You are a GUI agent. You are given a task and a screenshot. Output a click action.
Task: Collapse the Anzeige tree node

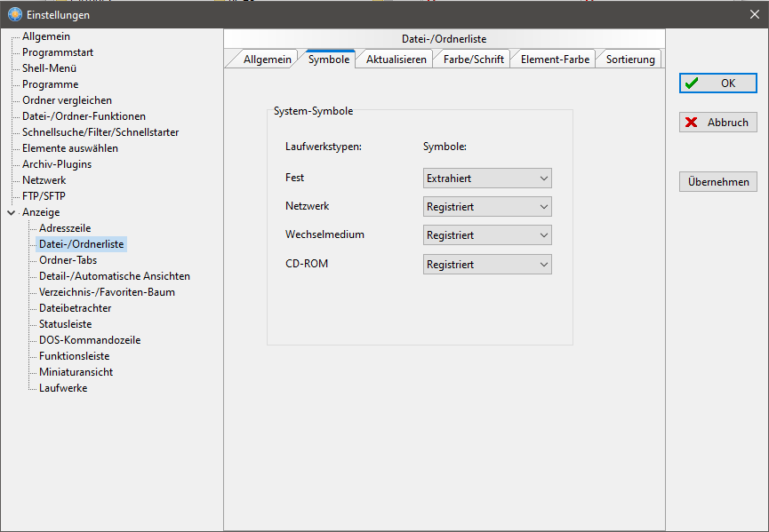coord(11,212)
